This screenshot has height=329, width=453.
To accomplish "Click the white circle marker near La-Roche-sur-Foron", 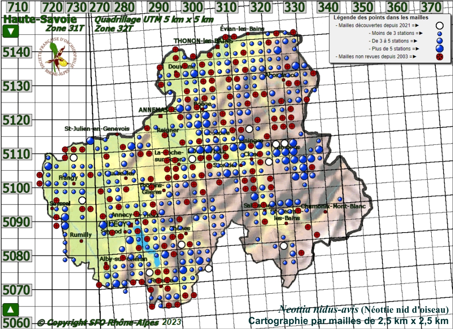I will point(193,159).
